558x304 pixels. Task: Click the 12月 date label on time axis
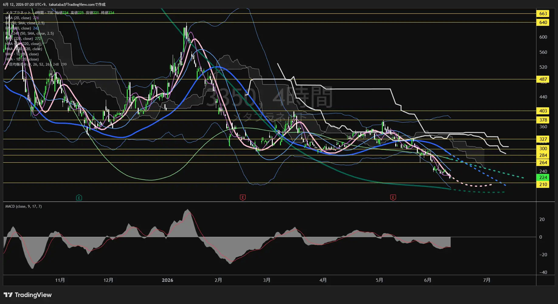tap(108, 280)
